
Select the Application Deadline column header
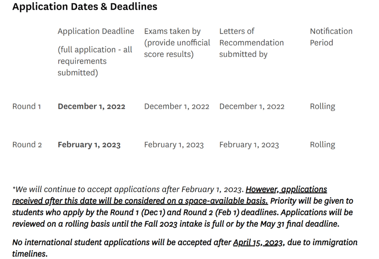pos(96,31)
